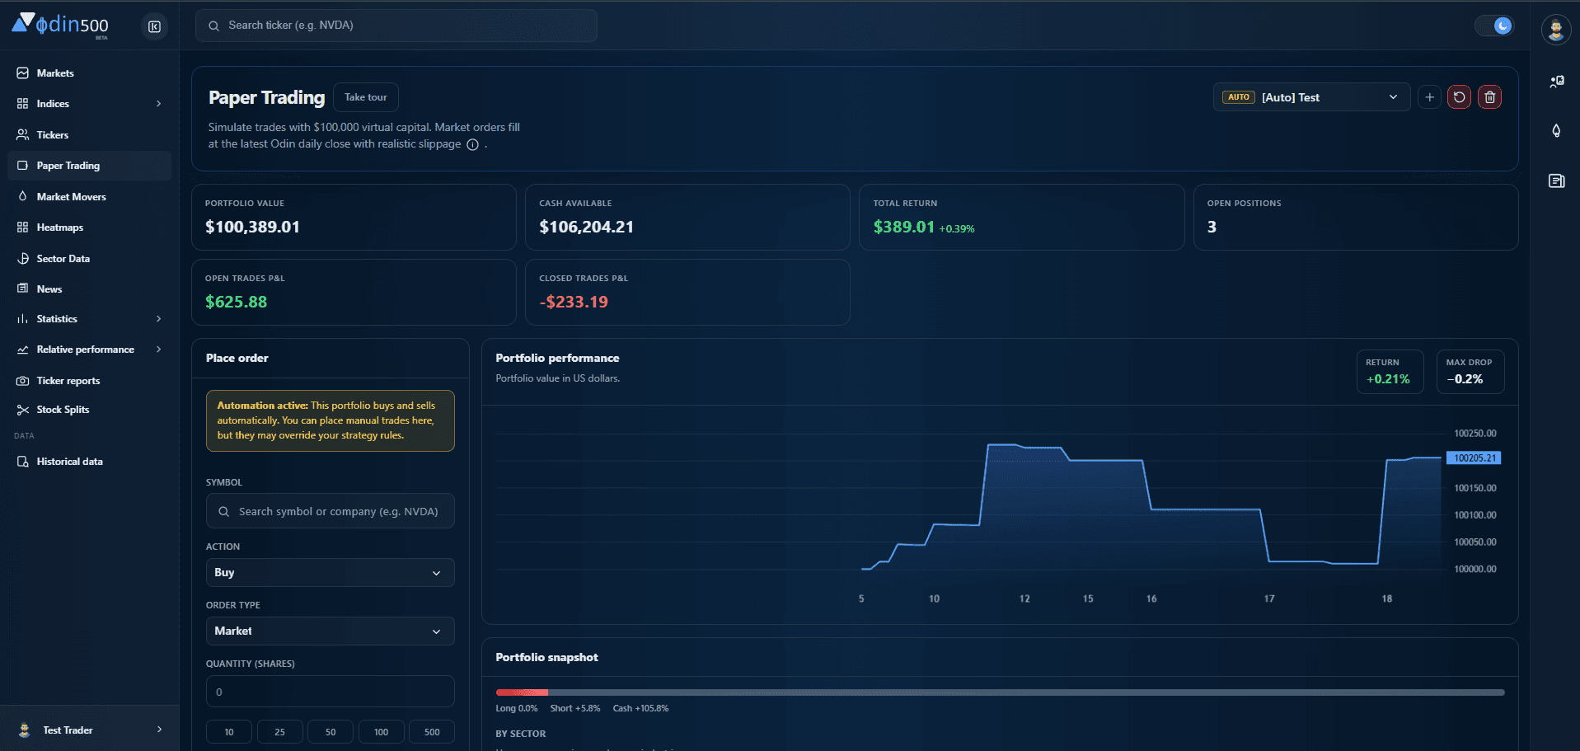The width and height of the screenshot is (1580, 751).
Task: Click the gray Cash segment of allocation bar
Action: pyautogui.click(x=1026, y=692)
